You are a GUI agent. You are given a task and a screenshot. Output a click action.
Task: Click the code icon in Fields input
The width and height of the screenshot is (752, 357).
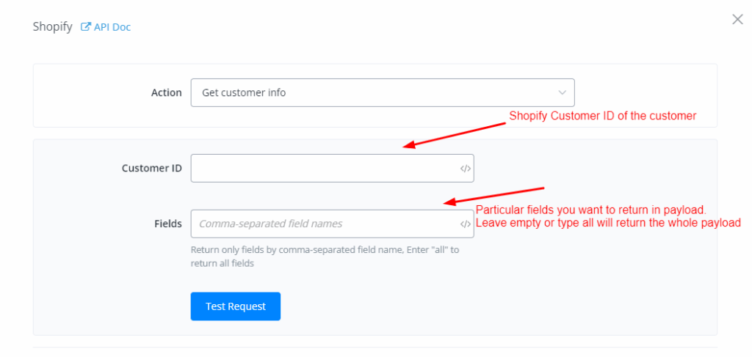465,224
